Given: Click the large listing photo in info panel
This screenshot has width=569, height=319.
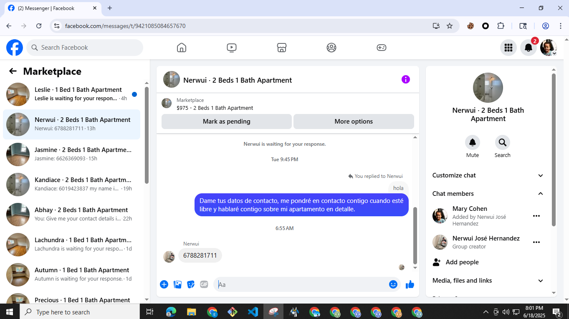Looking at the screenshot, I should click(x=488, y=88).
